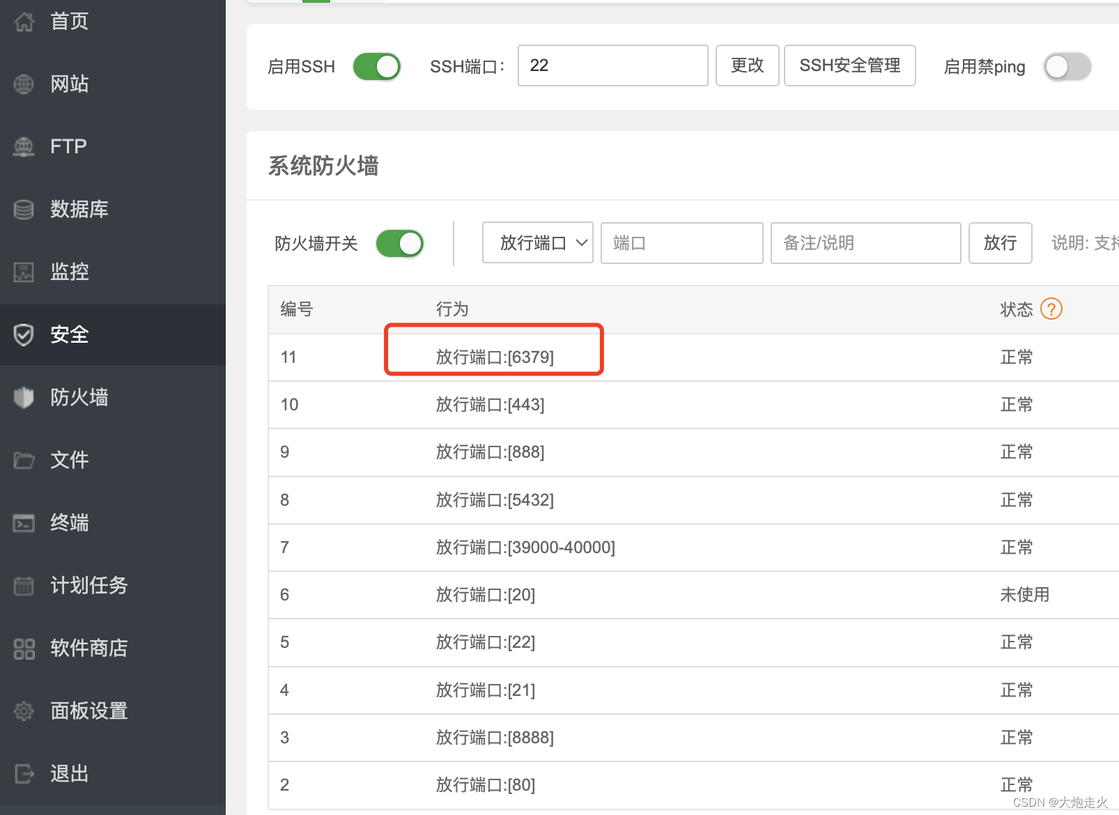This screenshot has height=815, width=1119.
Task: Click the 放行端口:[888] cell
Action: (x=491, y=452)
